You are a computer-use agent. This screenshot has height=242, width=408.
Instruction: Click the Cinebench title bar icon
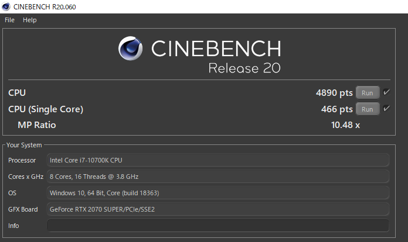click(x=6, y=6)
